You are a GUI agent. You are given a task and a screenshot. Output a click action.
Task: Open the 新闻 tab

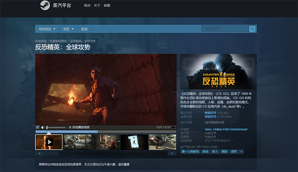[x=84, y=29]
